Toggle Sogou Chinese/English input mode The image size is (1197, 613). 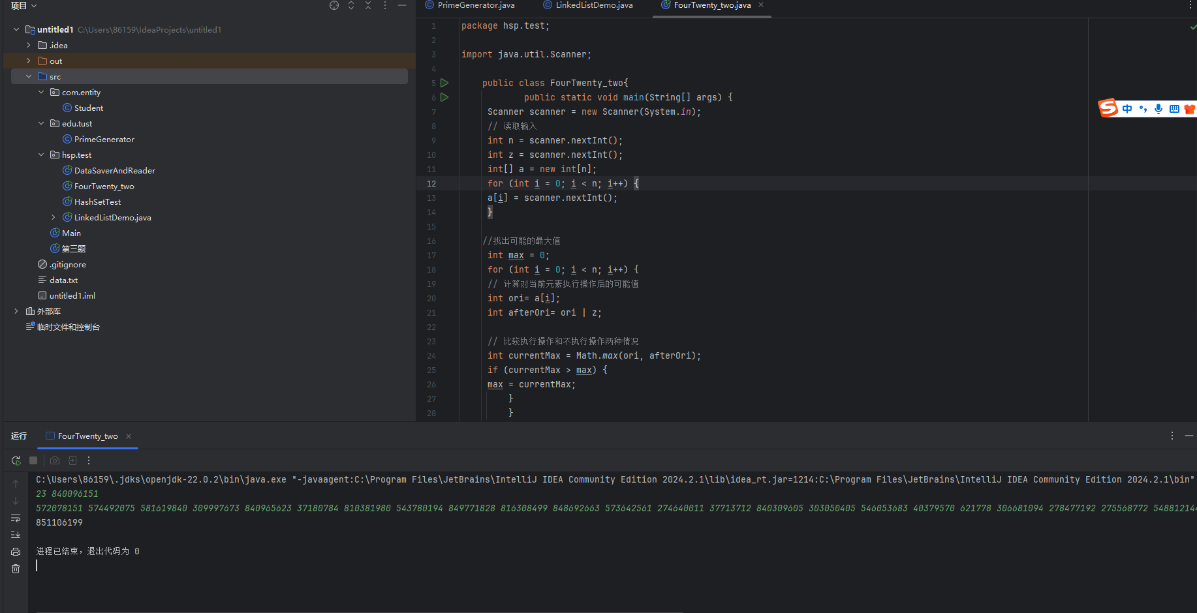(x=1127, y=109)
